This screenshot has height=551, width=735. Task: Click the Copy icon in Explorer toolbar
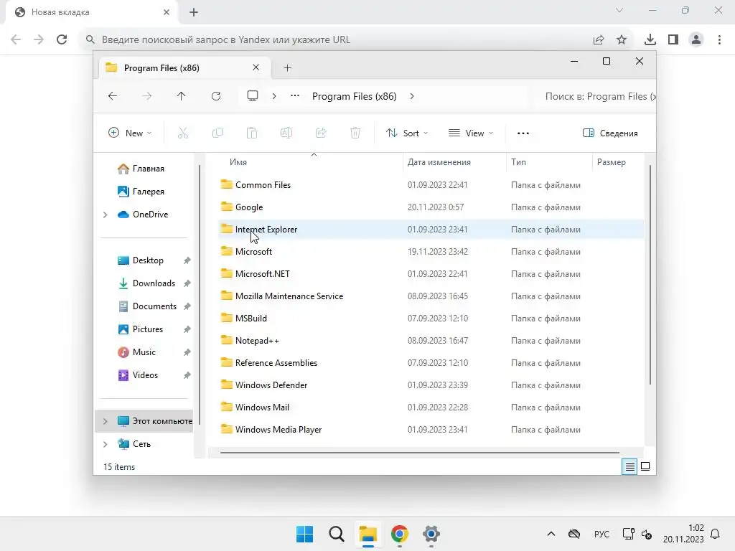tap(217, 133)
